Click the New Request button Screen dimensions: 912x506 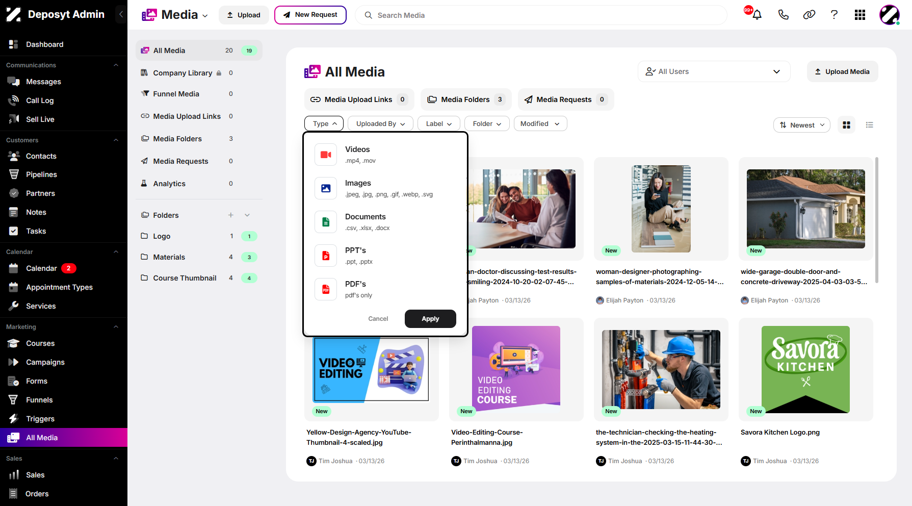pyautogui.click(x=310, y=15)
